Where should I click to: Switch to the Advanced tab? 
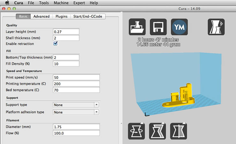pyautogui.click(x=42, y=16)
